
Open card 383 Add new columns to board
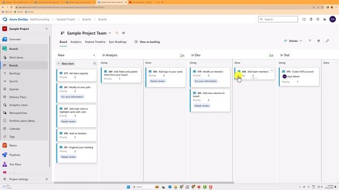click(210, 100)
